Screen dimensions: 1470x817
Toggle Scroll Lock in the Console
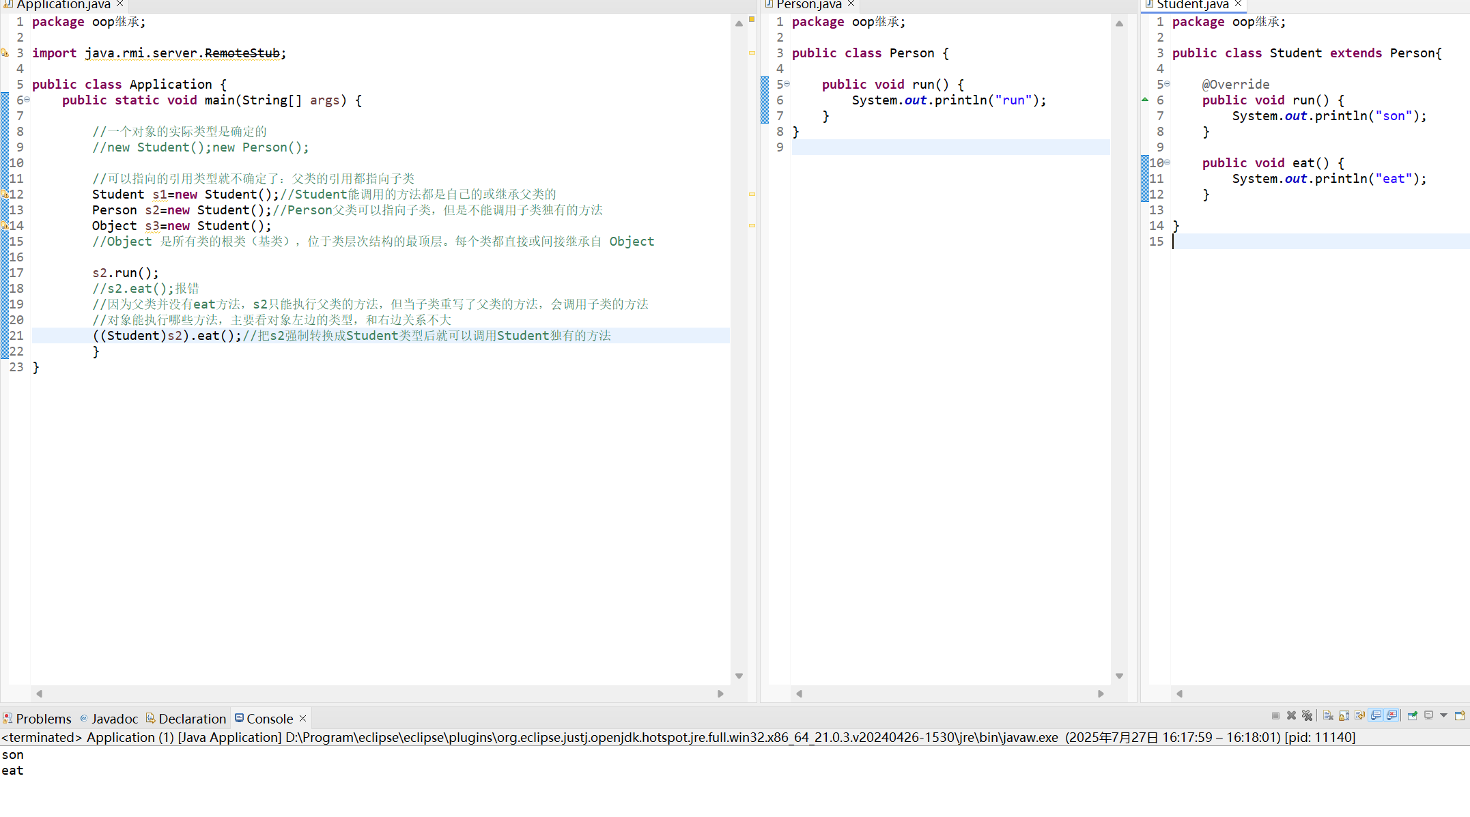coord(1344,715)
